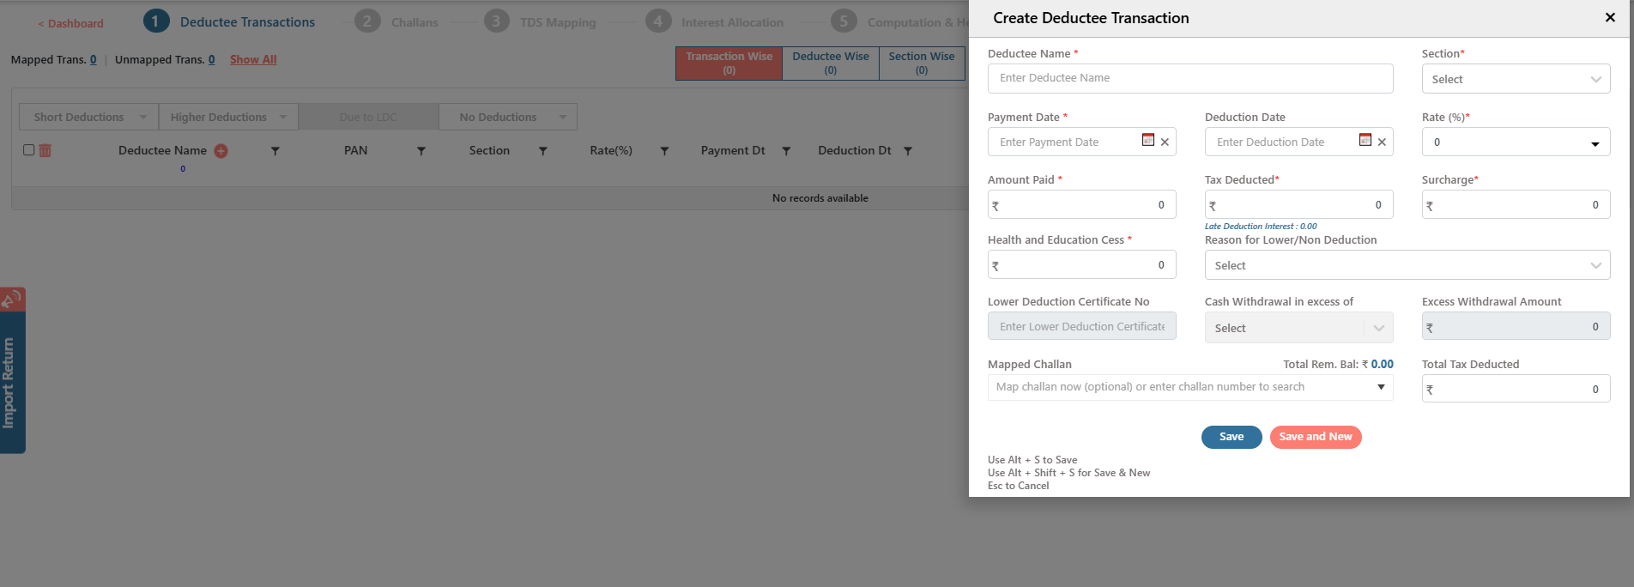This screenshot has width=1634, height=587.
Task: Click the Tax Deducted input field
Action: [1298, 204]
